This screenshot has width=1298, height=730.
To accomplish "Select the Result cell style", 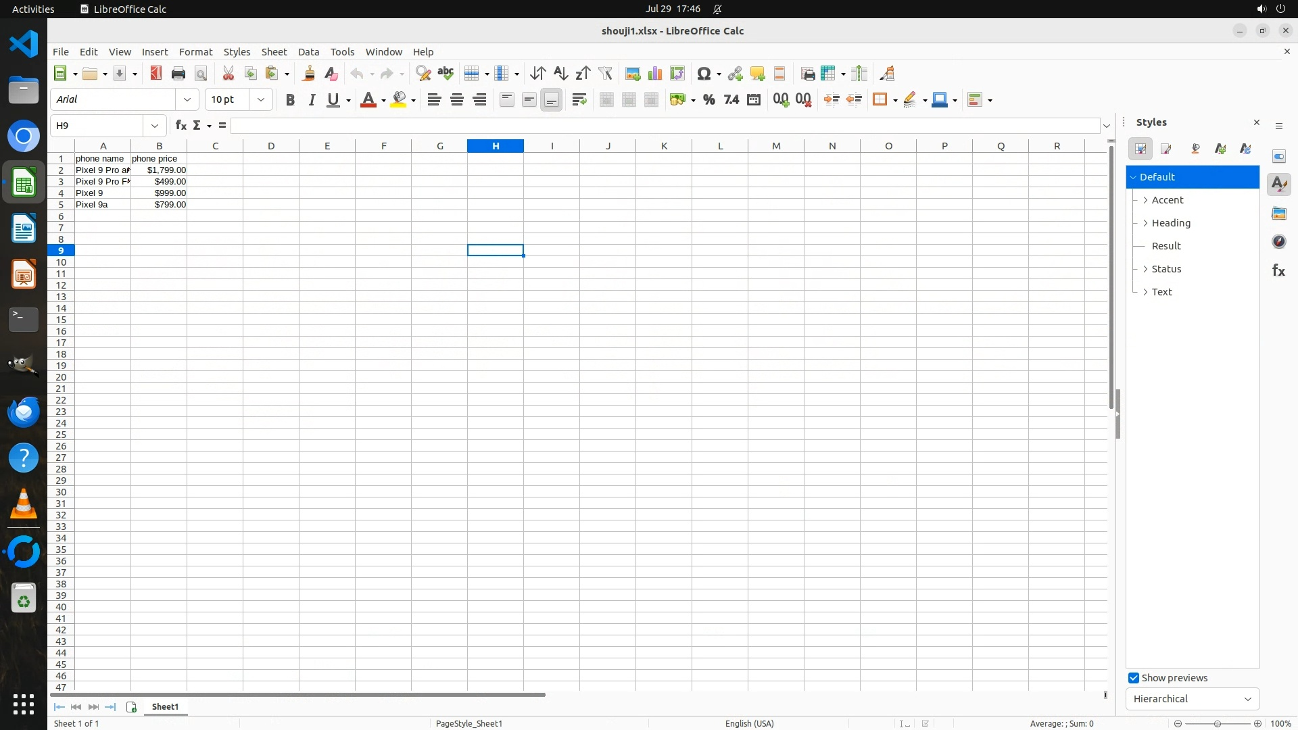I will point(1166,246).
